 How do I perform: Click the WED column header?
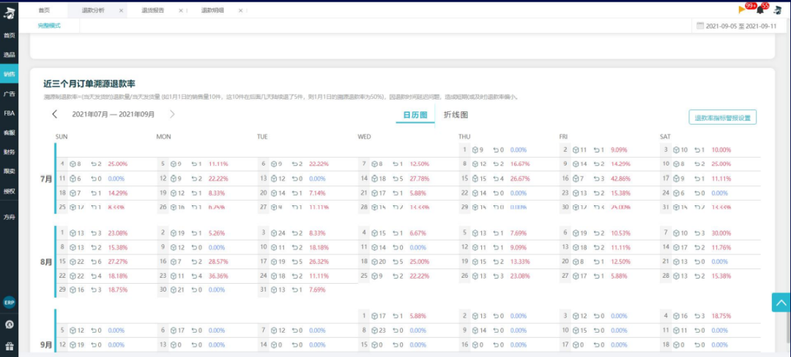364,137
